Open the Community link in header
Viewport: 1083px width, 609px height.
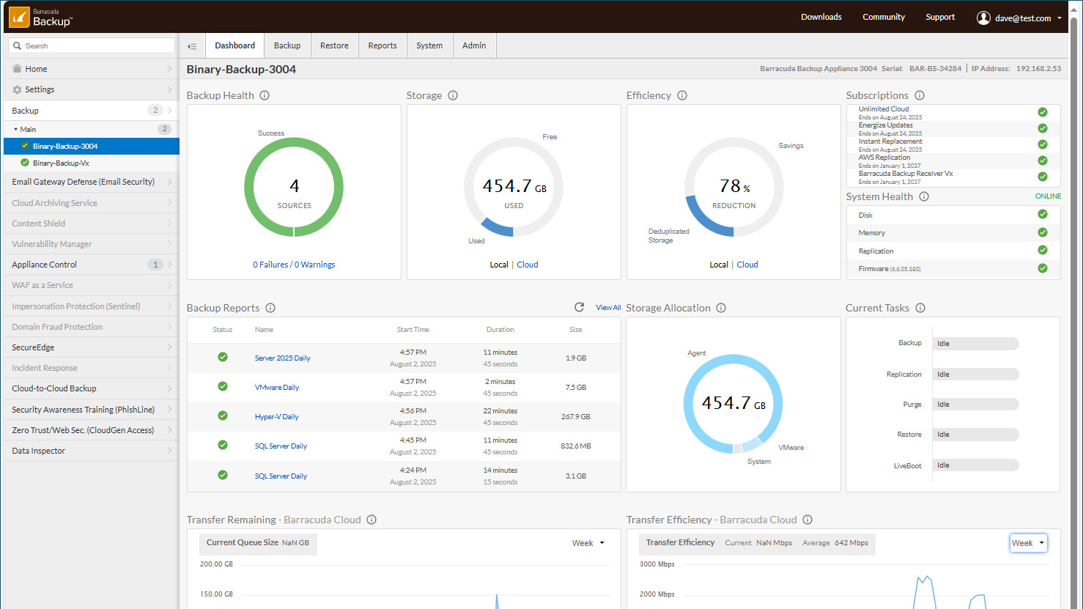pyautogui.click(x=884, y=17)
